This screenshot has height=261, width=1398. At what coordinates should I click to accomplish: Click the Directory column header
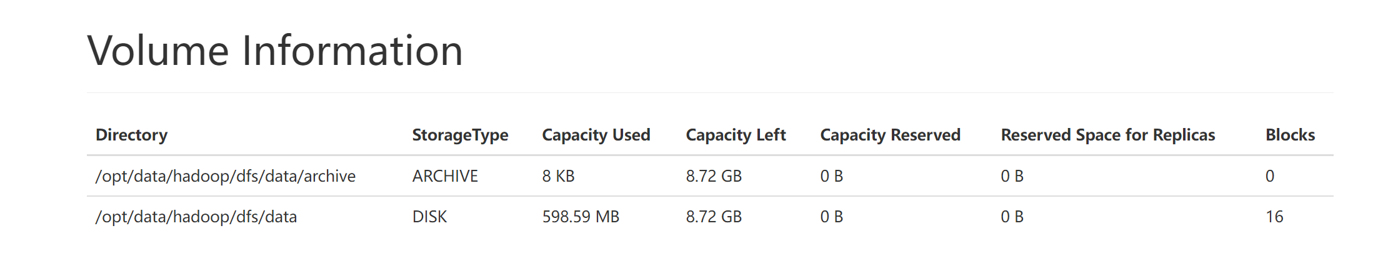(x=131, y=135)
